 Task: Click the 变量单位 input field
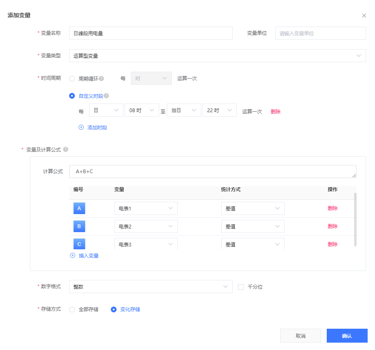pyautogui.click(x=320, y=33)
